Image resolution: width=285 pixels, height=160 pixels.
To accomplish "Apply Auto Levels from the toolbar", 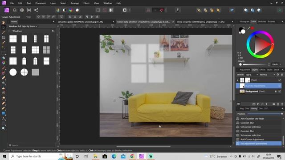I will pyautogui.click(x=58, y=10).
